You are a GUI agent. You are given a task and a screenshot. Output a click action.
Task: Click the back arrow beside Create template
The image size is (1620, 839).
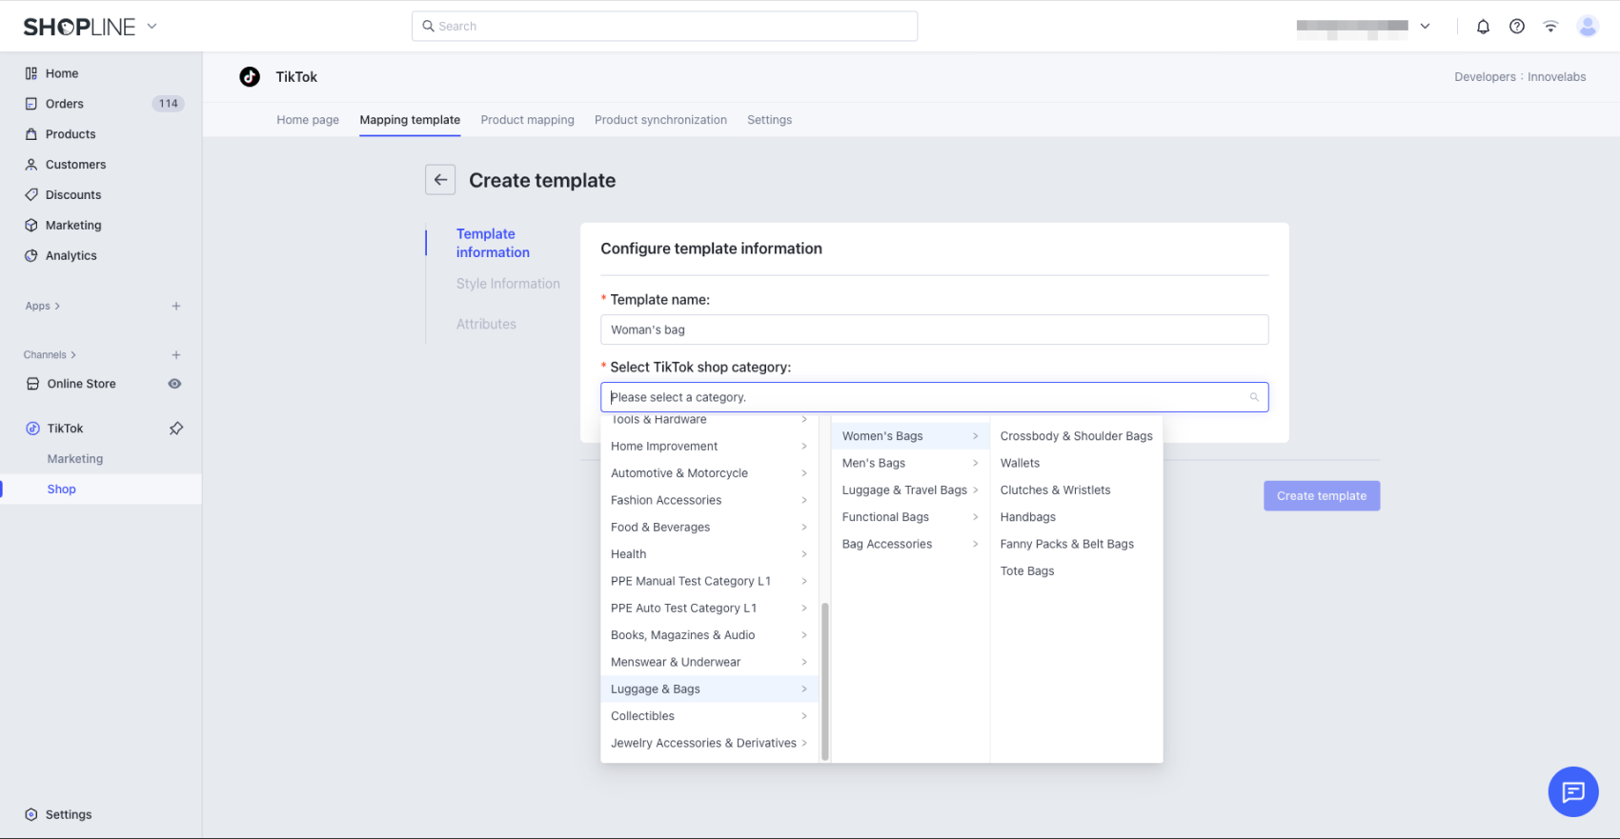pyautogui.click(x=440, y=180)
